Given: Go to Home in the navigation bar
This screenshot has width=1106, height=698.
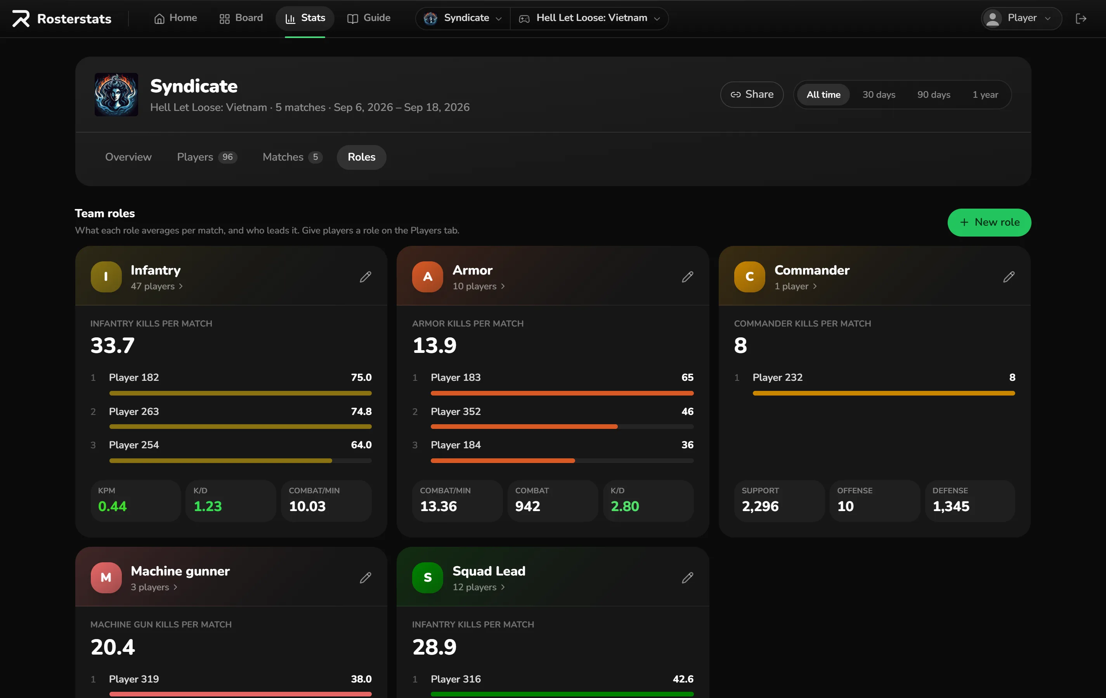Looking at the screenshot, I should (x=175, y=18).
